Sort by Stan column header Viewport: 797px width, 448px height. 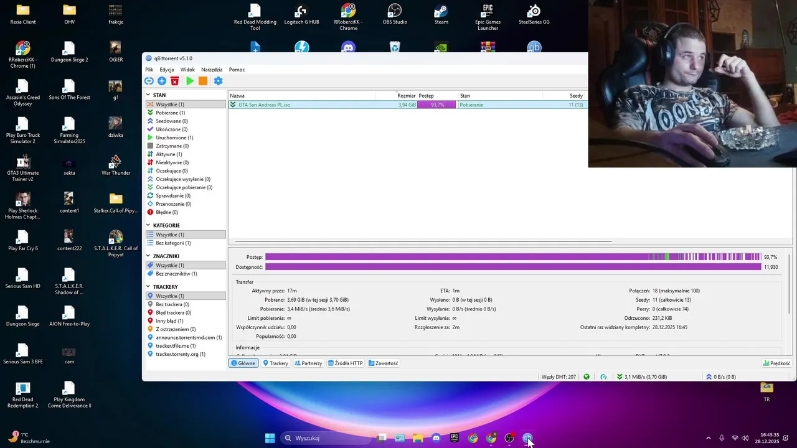pos(501,96)
